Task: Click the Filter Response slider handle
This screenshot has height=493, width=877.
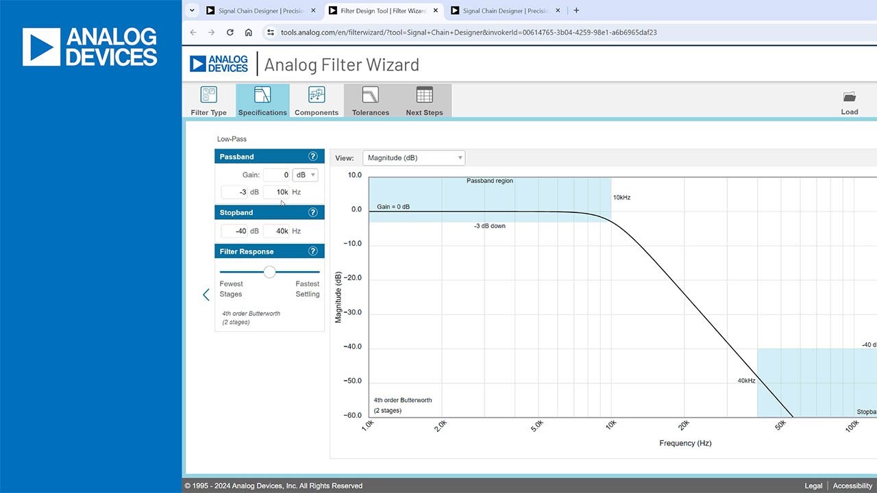Action: [270, 272]
